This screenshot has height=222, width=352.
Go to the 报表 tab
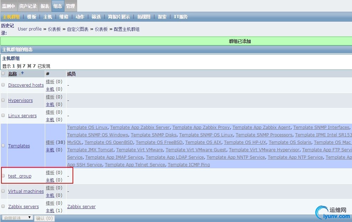tap(45, 6)
